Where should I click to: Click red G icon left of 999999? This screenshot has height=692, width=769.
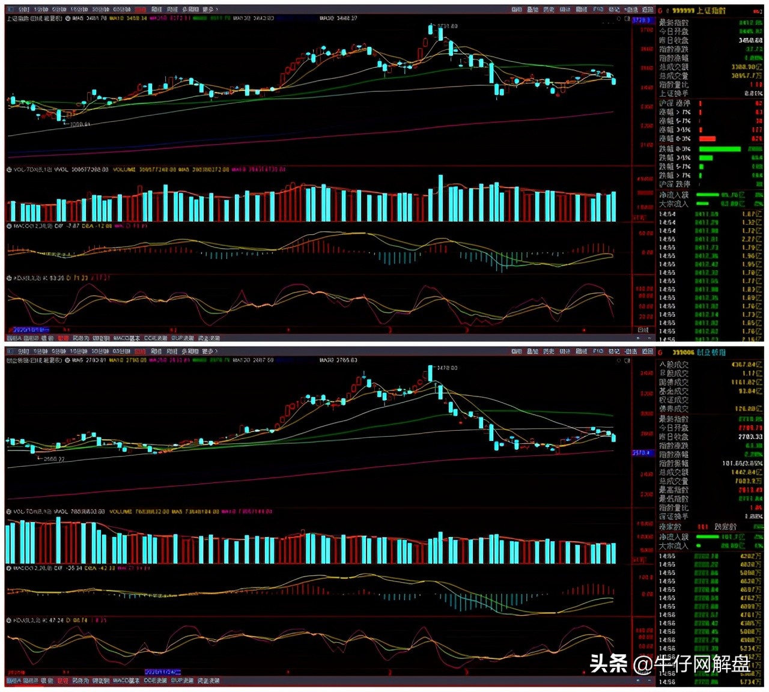(660, 11)
